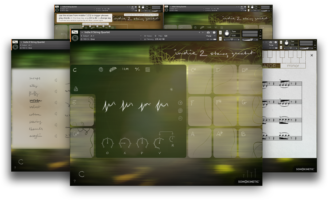The image size is (328, 200).
Task: Open the wrench edit icon in front window
Action: click(x=75, y=32)
